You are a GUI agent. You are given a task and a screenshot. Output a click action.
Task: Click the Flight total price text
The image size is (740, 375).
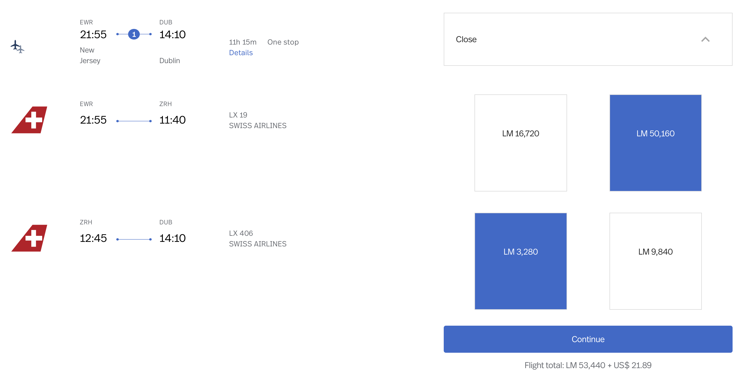tap(587, 365)
